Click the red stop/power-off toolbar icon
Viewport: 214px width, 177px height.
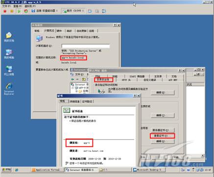tap(5, 11)
